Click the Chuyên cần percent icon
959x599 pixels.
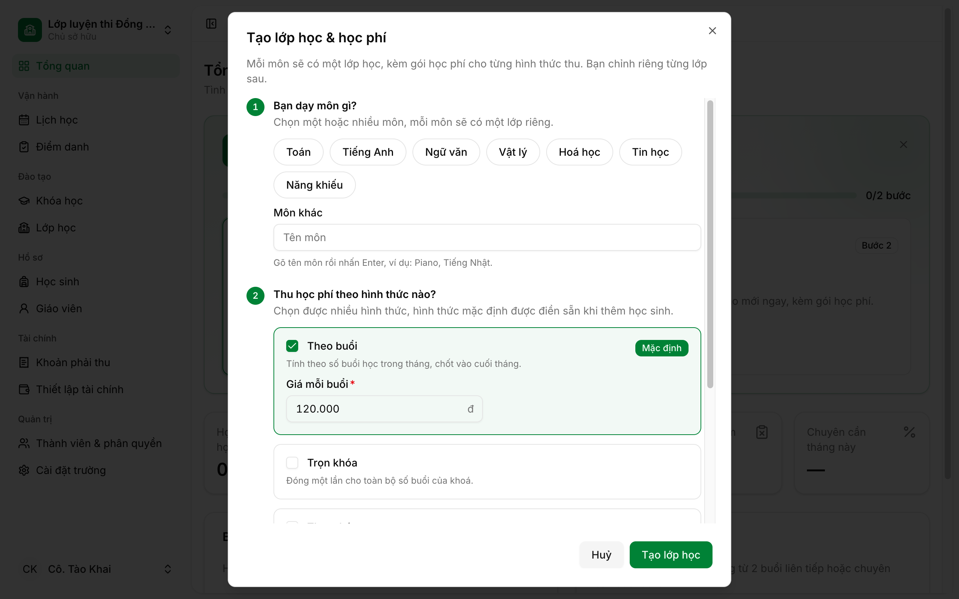(910, 432)
